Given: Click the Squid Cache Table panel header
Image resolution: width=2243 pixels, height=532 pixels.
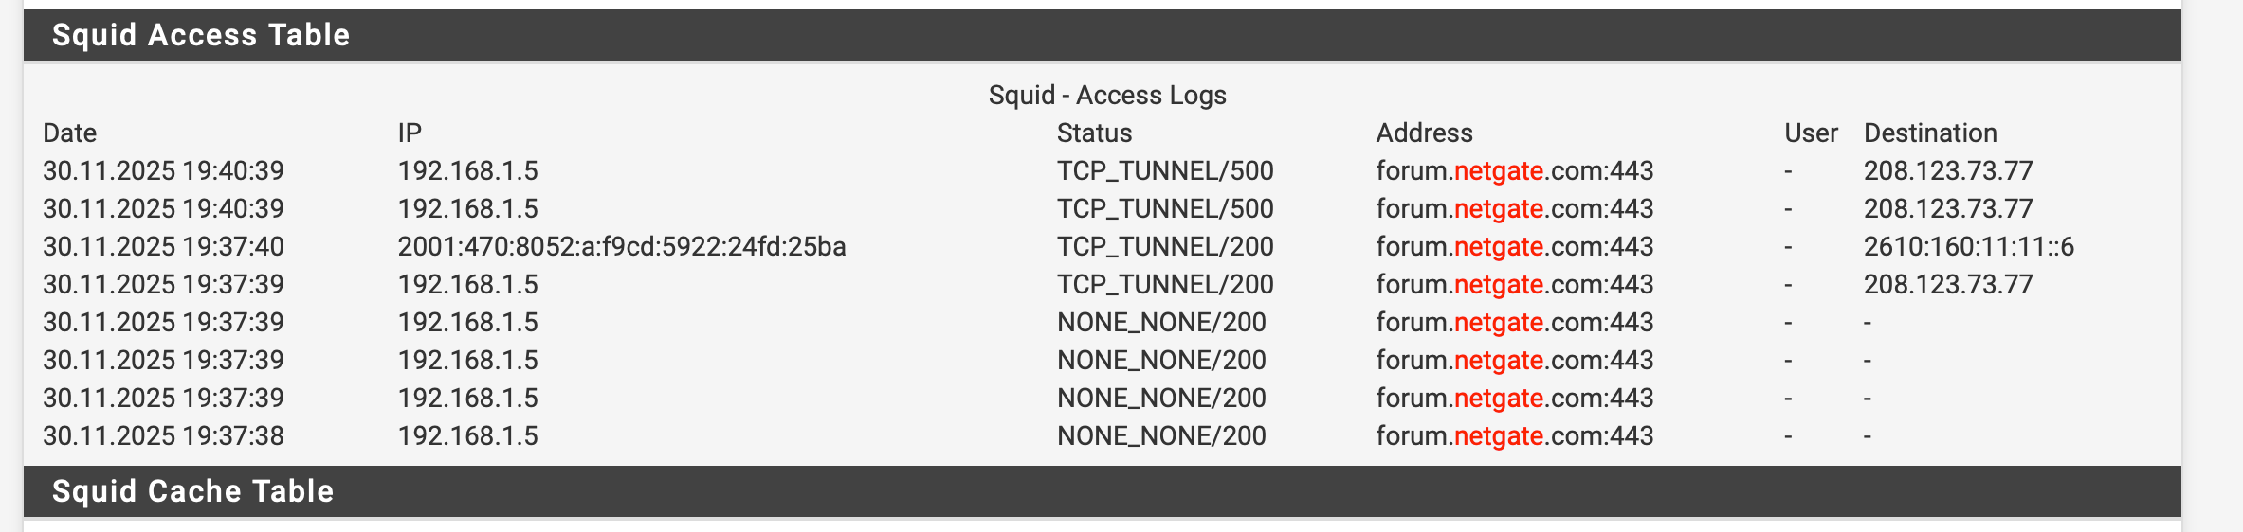Looking at the screenshot, I should (193, 491).
